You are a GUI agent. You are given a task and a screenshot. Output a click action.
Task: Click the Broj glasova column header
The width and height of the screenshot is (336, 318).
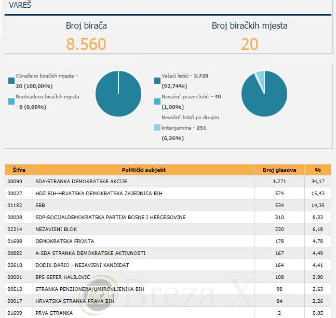(x=279, y=170)
